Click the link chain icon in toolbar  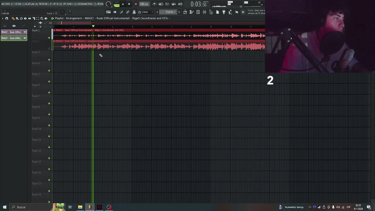128,12
